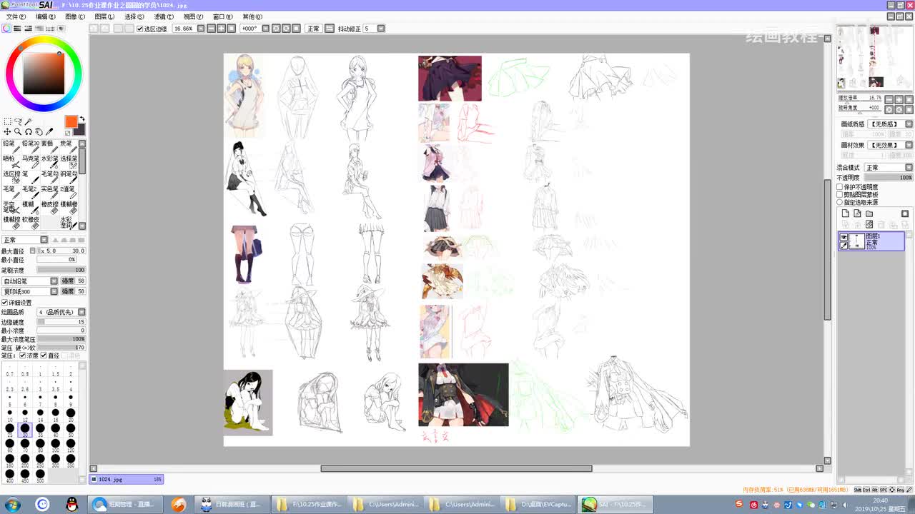The width and height of the screenshot is (915, 514).
Task: Open the 文件 File menu
Action: click(15, 16)
